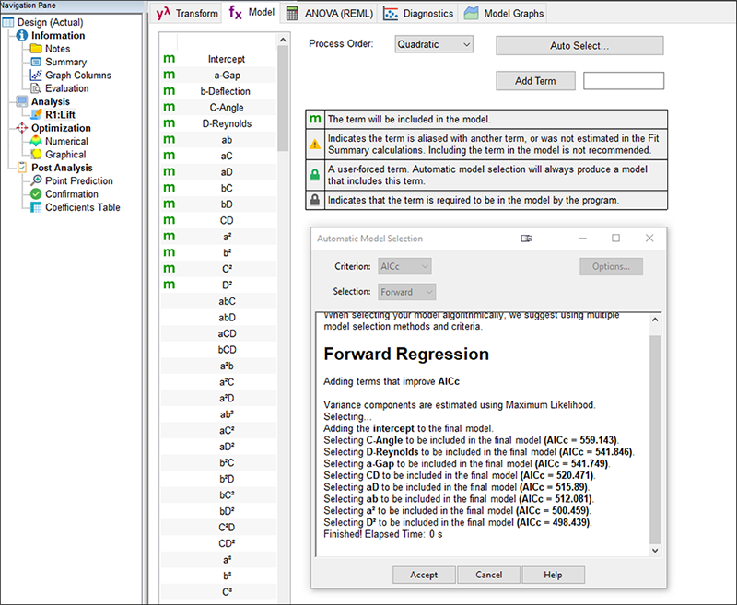Open the Selection Forward dropdown
This screenshot has width=737, height=605.
click(406, 292)
